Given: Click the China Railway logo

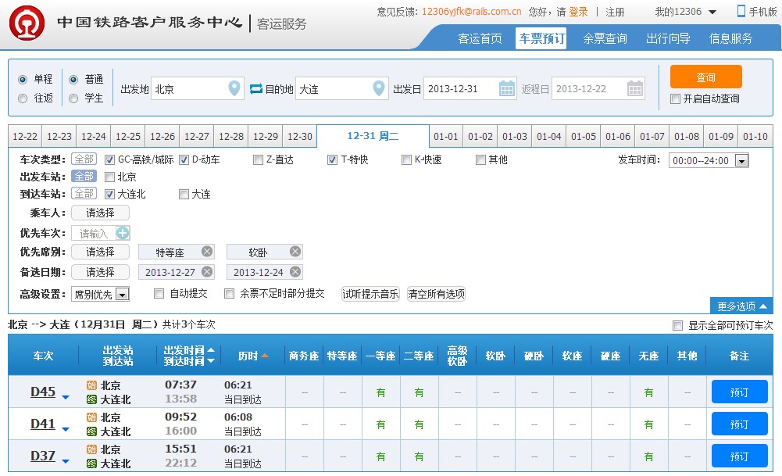Looking at the screenshot, I should tap(27, 23).
